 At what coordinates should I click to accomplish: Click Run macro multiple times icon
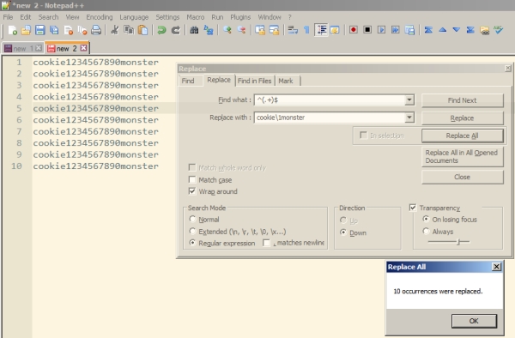click(396, 30)
